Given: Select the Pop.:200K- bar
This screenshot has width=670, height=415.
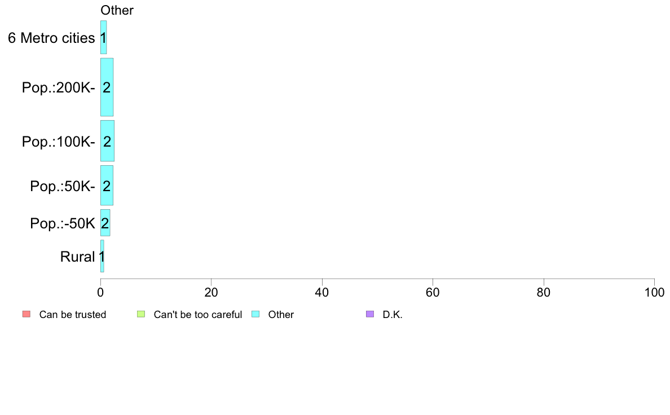Looking at the screenshot, I should [107, 87].
